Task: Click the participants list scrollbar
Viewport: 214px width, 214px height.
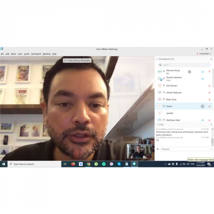Action: 213,78
